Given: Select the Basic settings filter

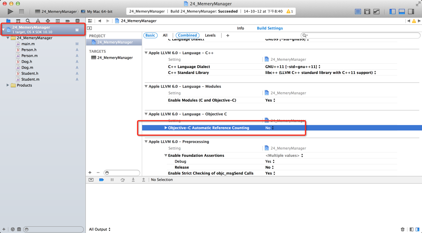Looking at the screenshot, I should tap(150, 35).
